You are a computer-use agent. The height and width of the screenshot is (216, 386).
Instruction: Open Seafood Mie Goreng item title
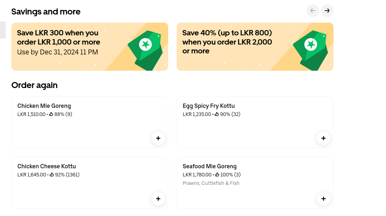pos(209,166)
